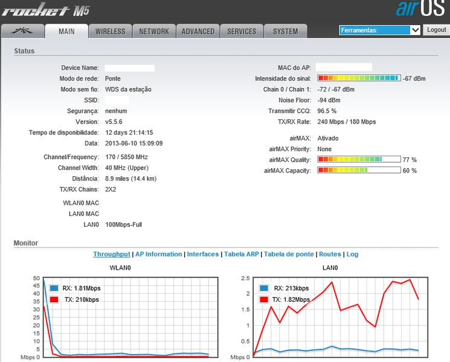
Task: Click the date value 2013-06-10 15:09:09
Action: [133, 144]
